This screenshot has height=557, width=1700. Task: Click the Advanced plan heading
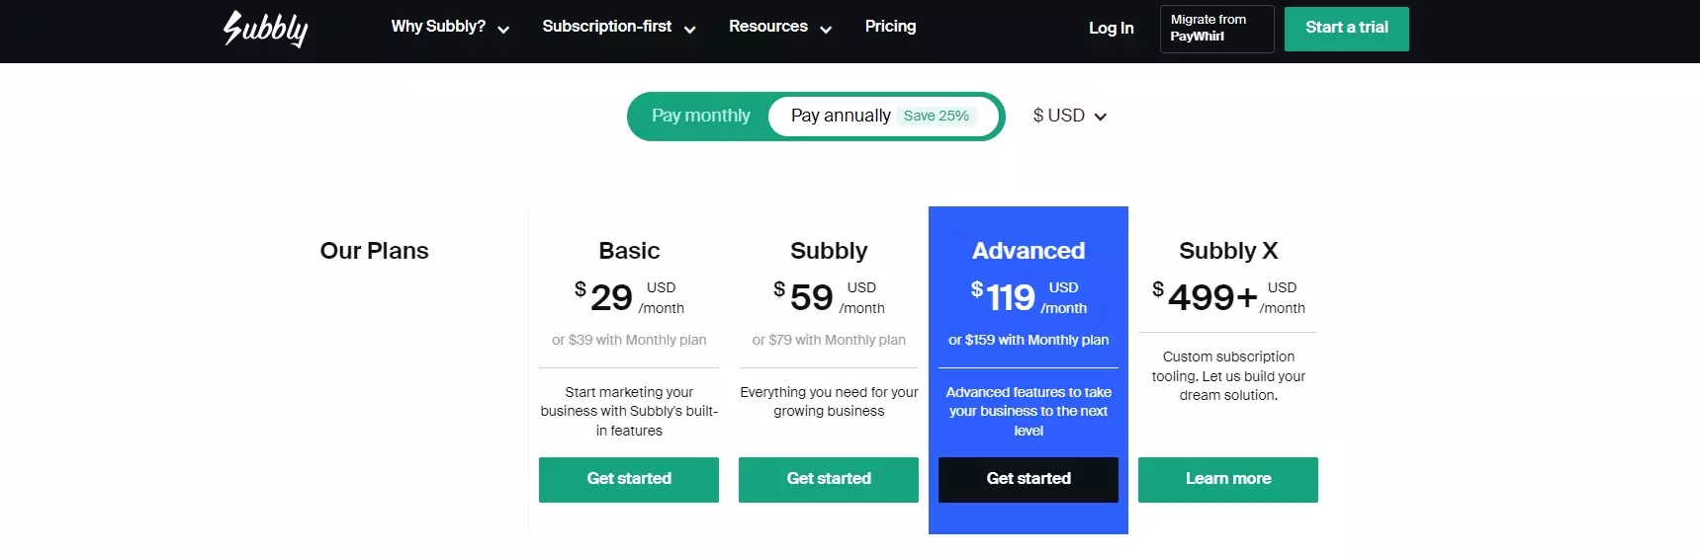click(x=1029, y=251)
